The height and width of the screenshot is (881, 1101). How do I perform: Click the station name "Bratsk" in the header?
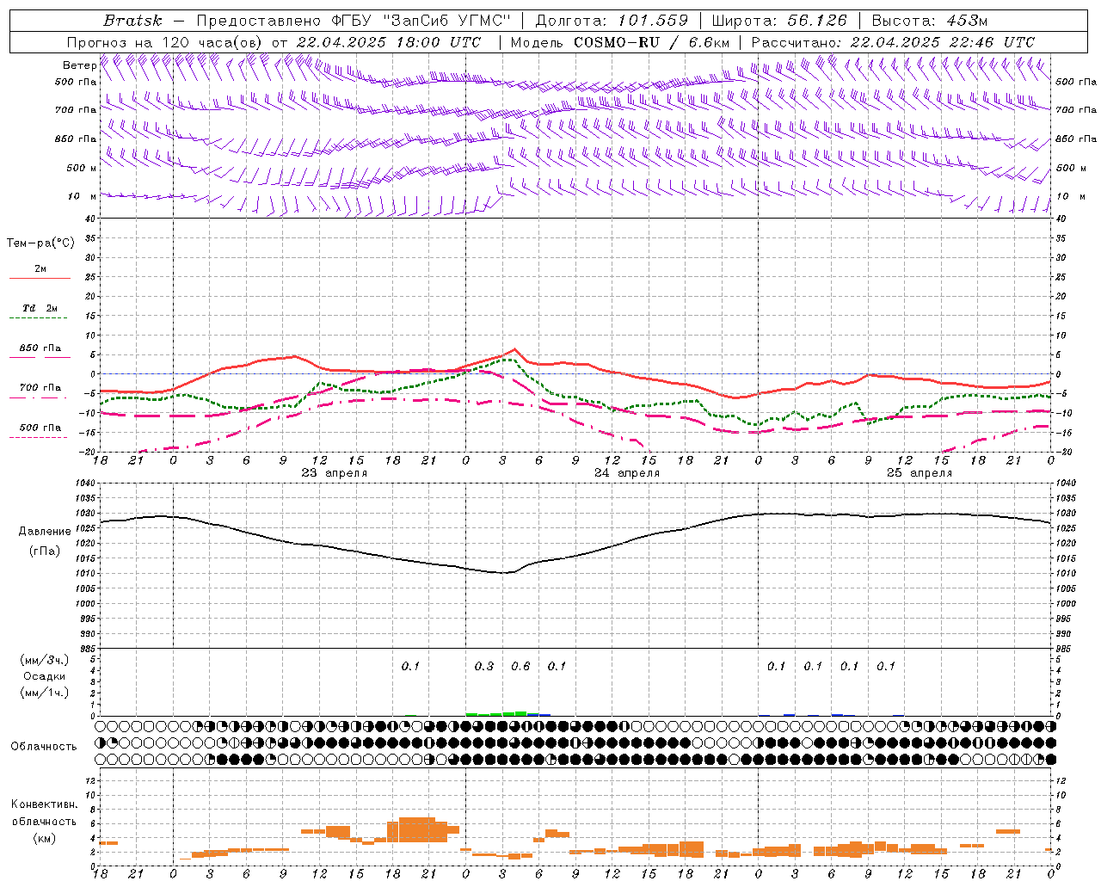pyautogui.click(x=132, y=21)
